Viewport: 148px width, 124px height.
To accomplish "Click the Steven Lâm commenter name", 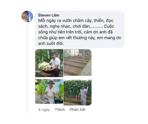I will click(49, 15).
